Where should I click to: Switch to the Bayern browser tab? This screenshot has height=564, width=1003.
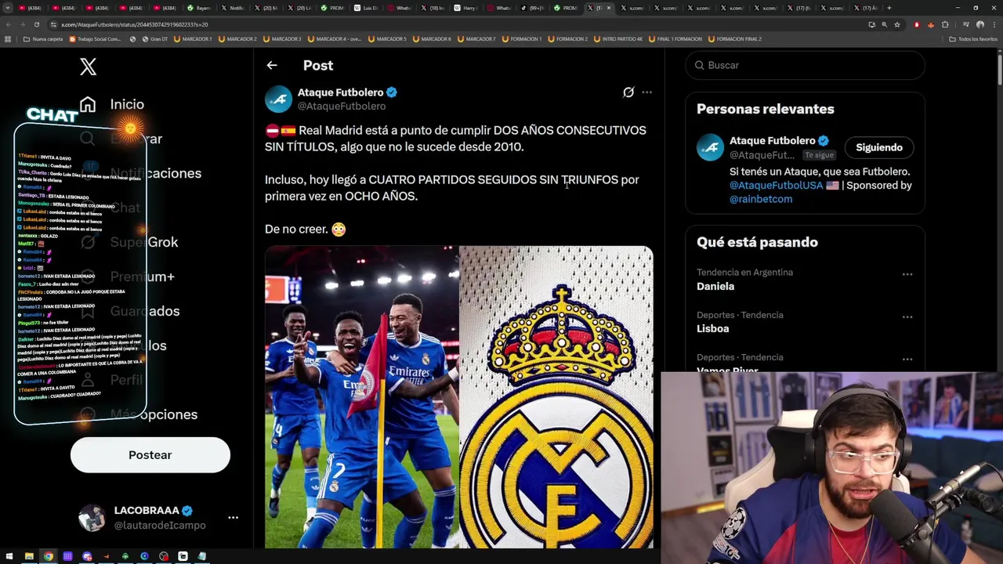(200, 8)
